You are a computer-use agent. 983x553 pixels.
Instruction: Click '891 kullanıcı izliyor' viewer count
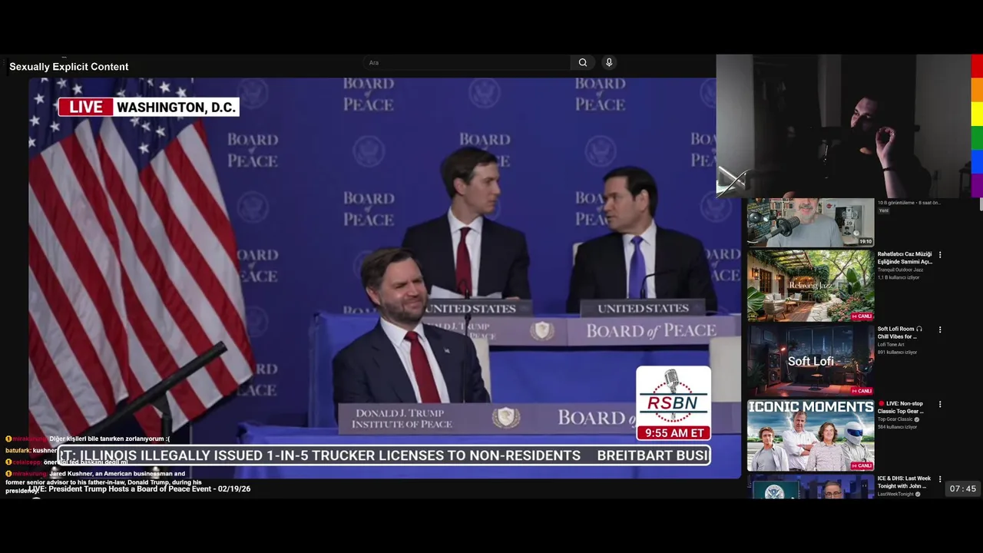(897, 352)
